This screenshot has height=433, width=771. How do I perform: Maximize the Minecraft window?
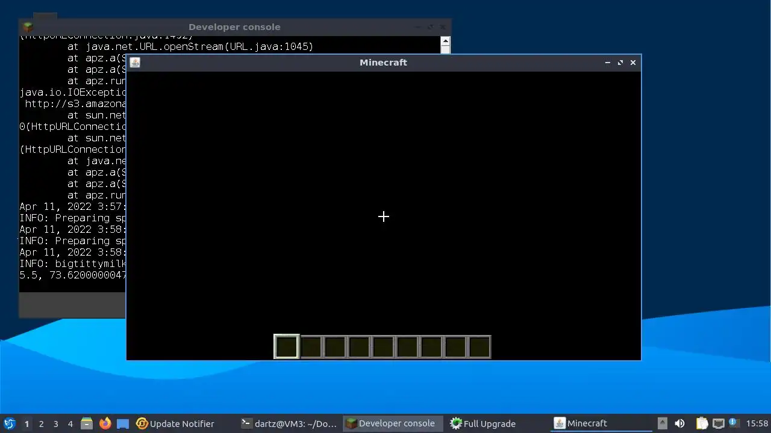tap(620, 63)
